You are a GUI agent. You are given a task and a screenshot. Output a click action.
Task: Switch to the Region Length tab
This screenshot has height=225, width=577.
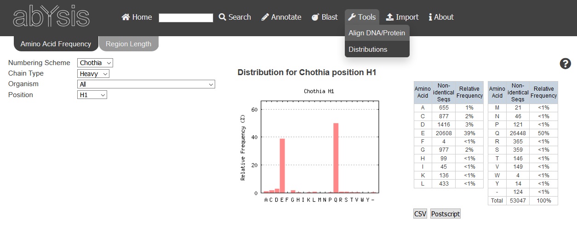[x=128, y=44]
